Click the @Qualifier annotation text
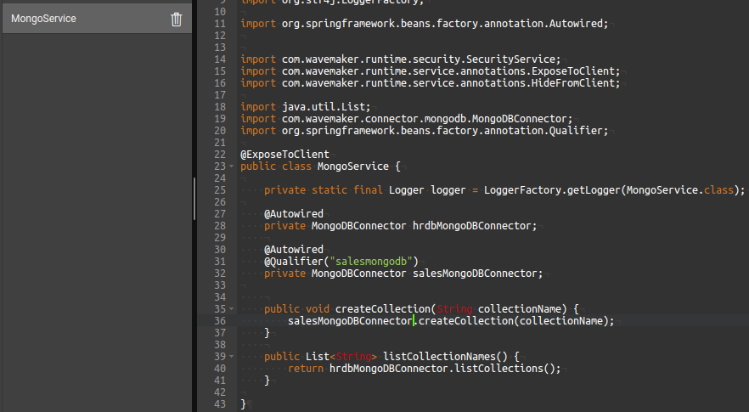The height and width of the screenshot is (412, 749). pos(294,262)
